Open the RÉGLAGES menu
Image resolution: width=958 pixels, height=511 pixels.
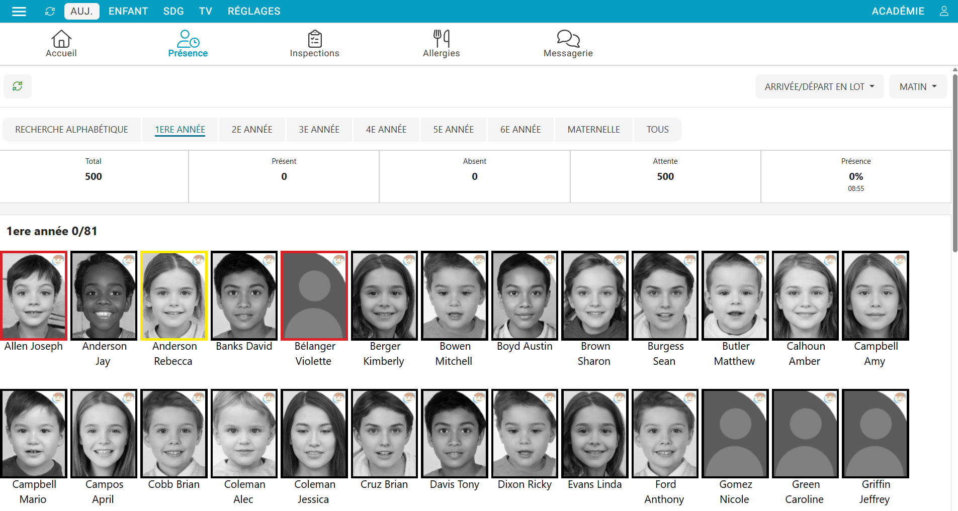click(x=254, y=11)
